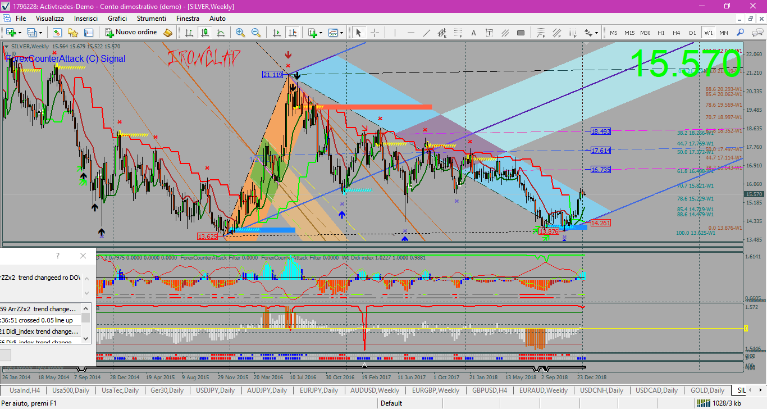The image size is (767, 409).
Task: Select the crosshair tool
Action: (374, 33)
